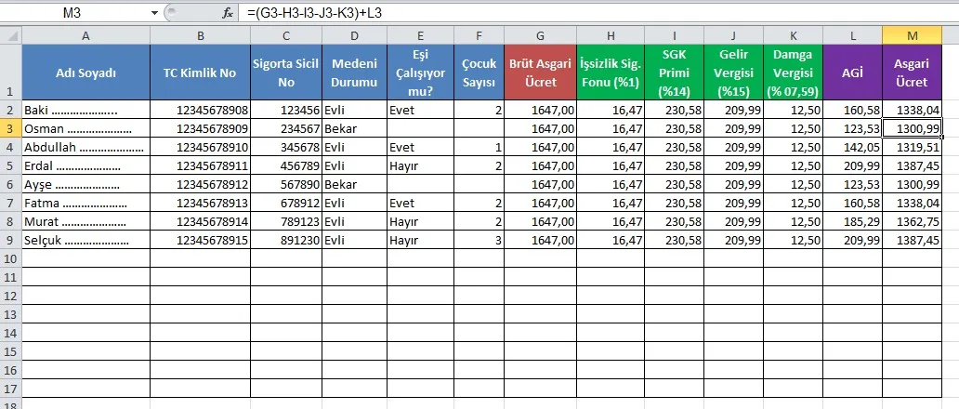
Task: Click the Select All corner triangle
Action: [10, 35]
